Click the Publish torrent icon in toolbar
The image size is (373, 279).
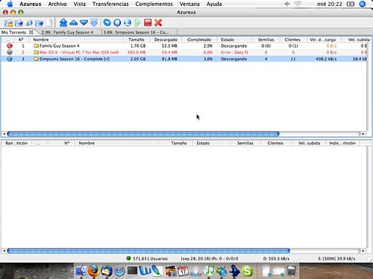pyautogui.click(x=128, y=23)
